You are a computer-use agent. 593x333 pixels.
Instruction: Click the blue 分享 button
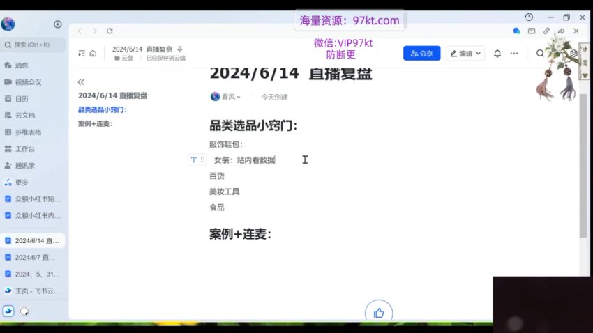421,53
